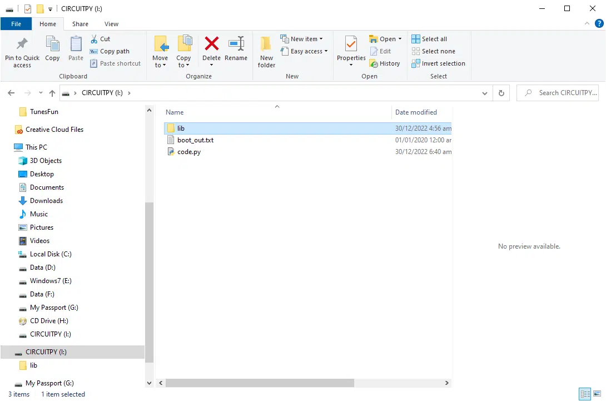606x401 pixels.
Task: Open Local Disk (C:)
Action: click(51, 254)
